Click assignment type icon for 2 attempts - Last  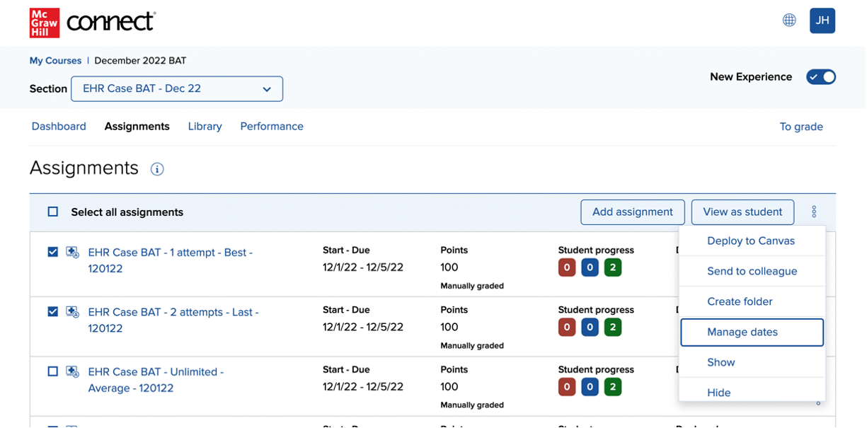[72, 312]
